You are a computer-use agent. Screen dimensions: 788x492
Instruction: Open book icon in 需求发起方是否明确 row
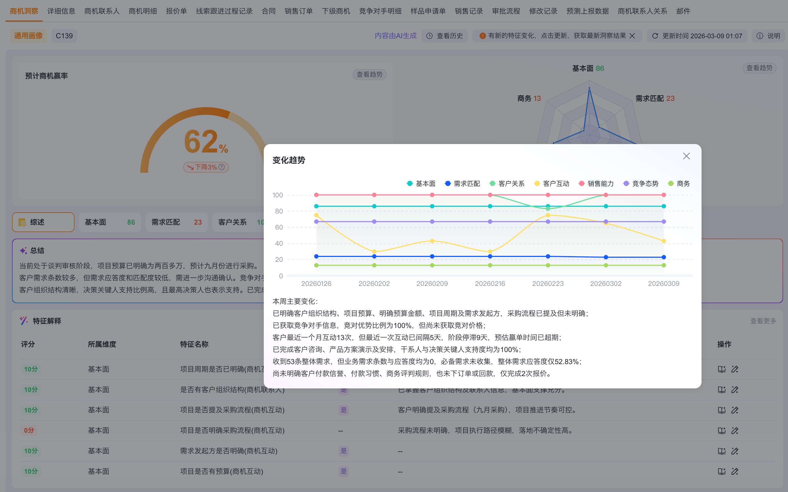[721, 451]
